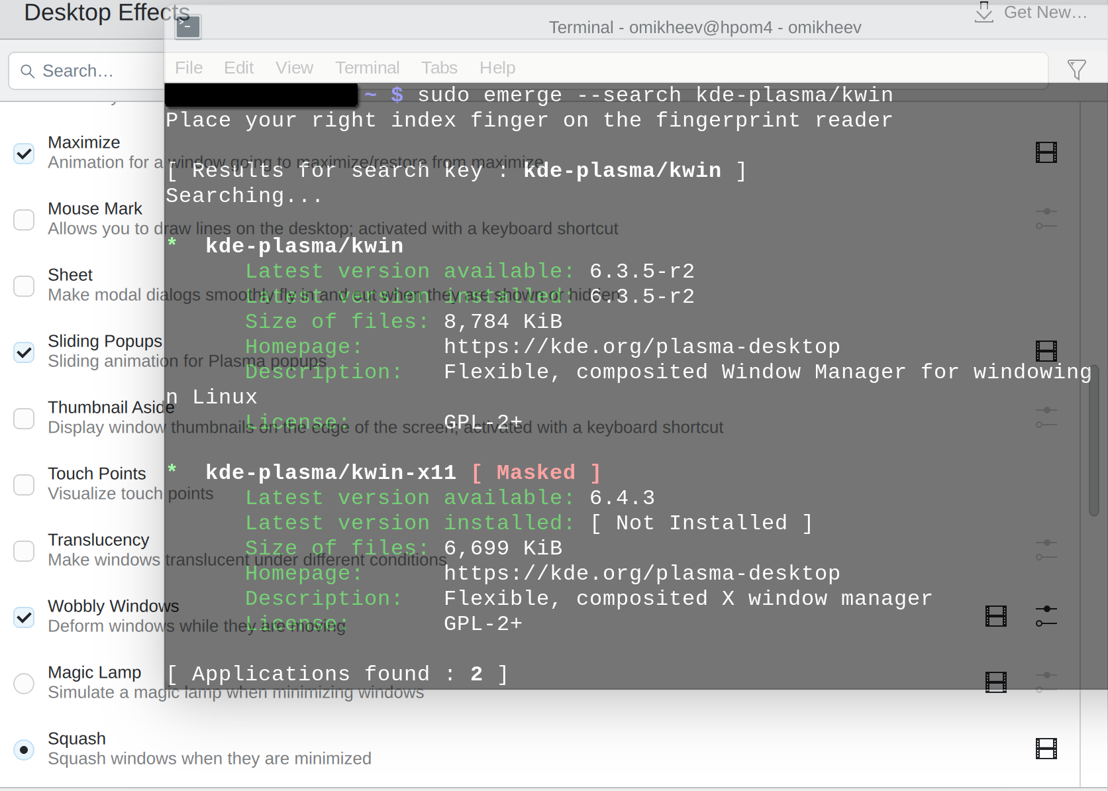Open Mouse Mark configure settings icon
Image resolution: width=1108 pixels, height=791 pixels.
point(1046,219)
